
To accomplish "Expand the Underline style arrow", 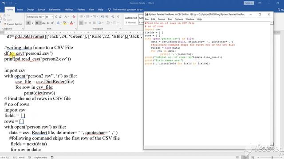I will (40, 23).
